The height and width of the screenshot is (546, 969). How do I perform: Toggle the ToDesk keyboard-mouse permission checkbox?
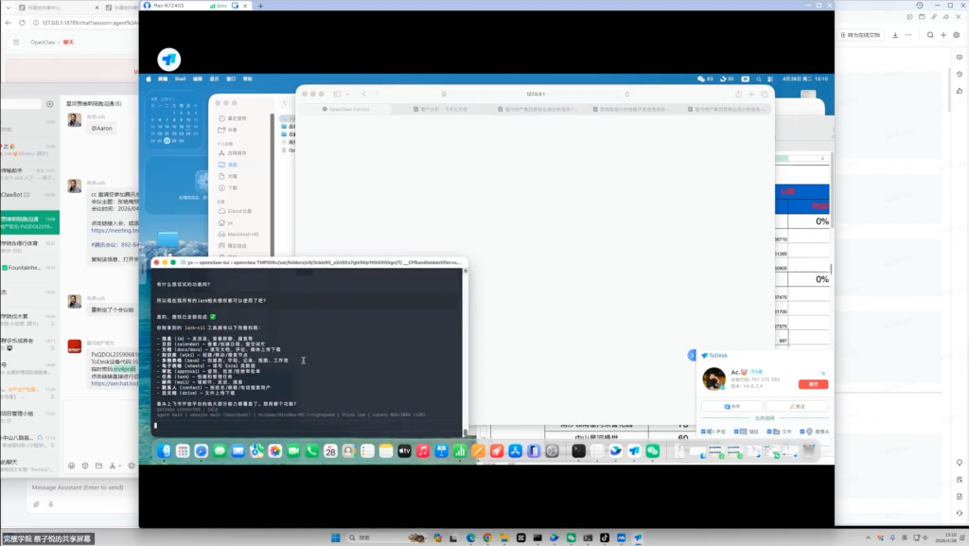pyautogui.click(x=736, y=432)
